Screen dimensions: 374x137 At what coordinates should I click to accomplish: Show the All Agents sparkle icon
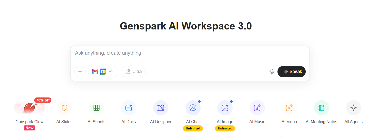354,108
